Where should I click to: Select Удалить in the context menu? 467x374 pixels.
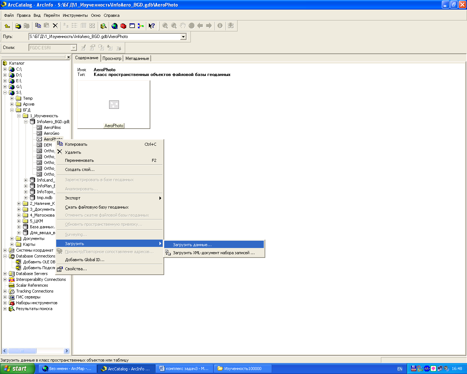point(109,152)
